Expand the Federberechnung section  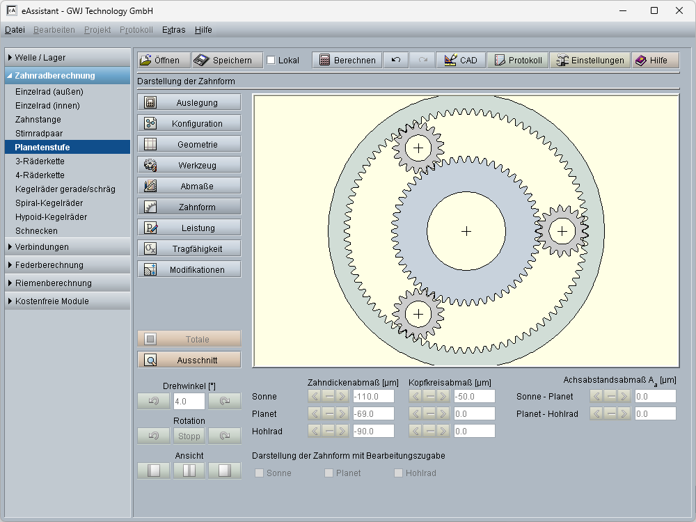coord(68,265)
